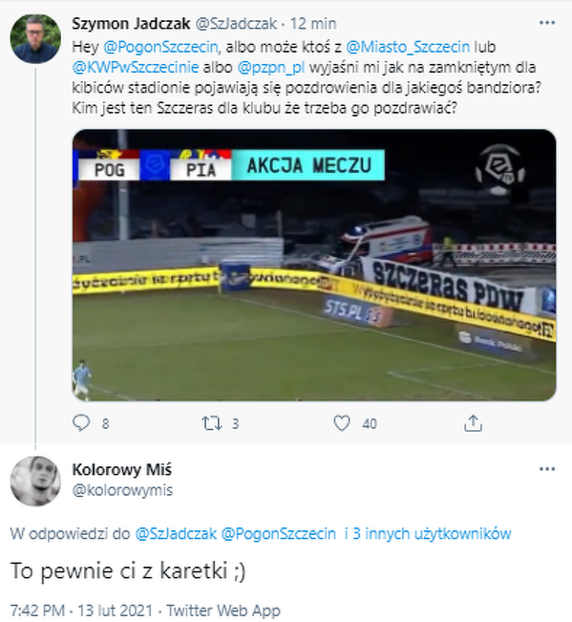Image resolution: width=572 pixels, height=622 pixels.
Task: Open the @KWPwSzczecinie mention
Action: tap(136, 67)
